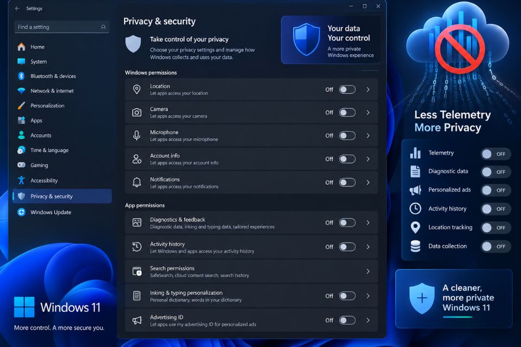Select Personalization in the sidebar
This screenshot has width=521, height=347.
pos(62,106)
